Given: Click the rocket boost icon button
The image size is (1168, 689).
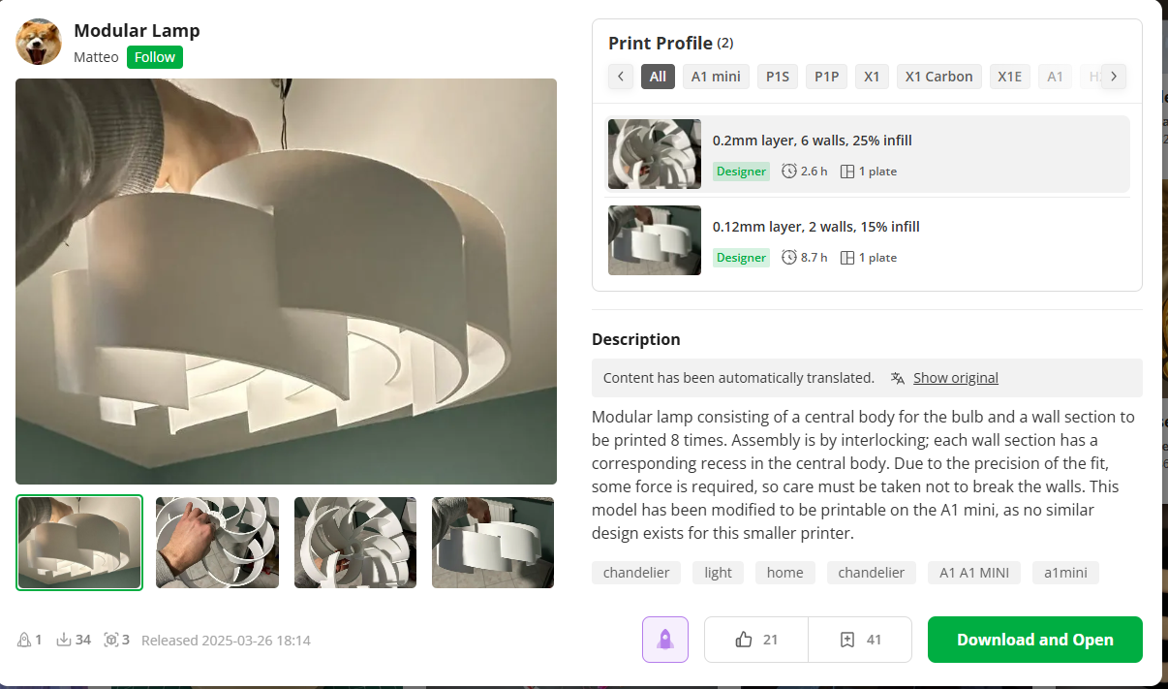Looking at the screenshot, I should tap(665, 640).
